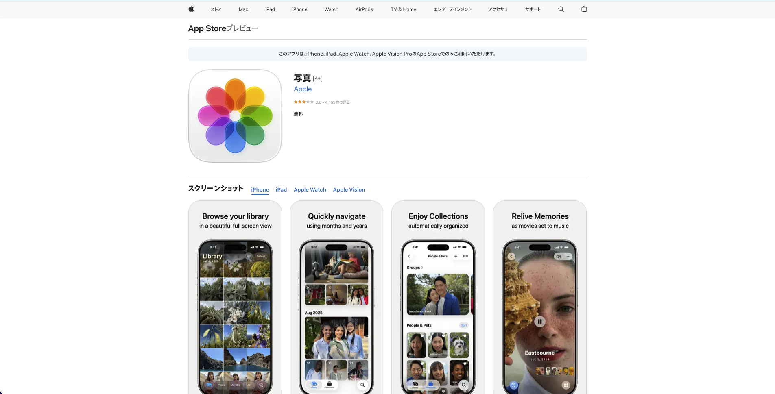Click the star rating 3.0 indicator
This screenshot has width=775, height=394.
coord(303,102)
